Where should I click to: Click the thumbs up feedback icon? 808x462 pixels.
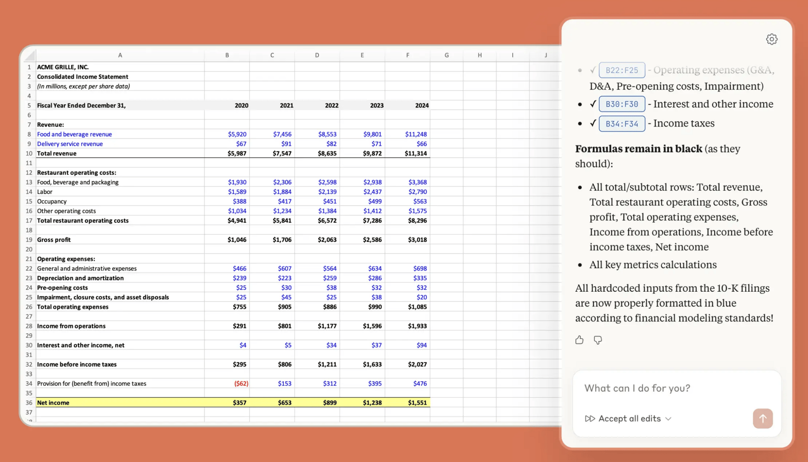tap(579, 340)
